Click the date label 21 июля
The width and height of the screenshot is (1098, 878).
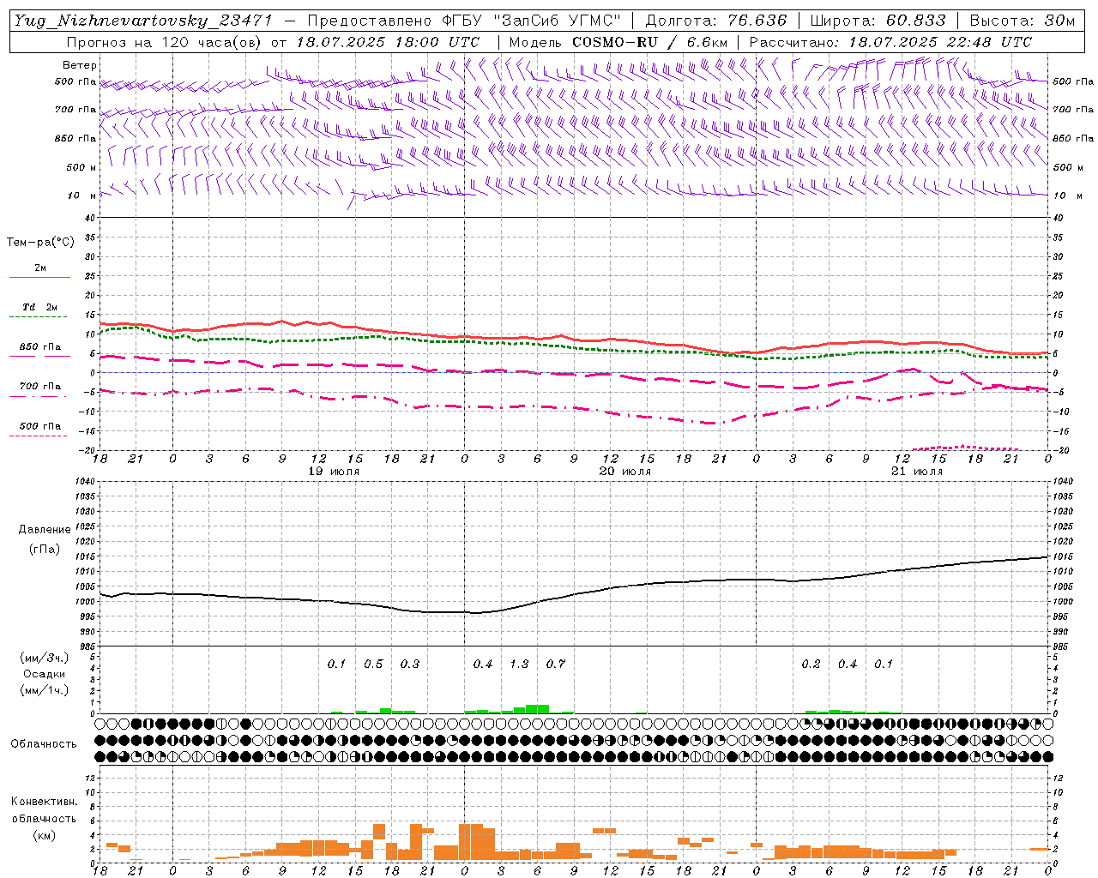(917, 472)
